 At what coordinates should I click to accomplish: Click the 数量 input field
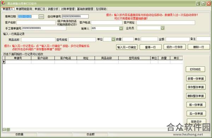point(128,39)
